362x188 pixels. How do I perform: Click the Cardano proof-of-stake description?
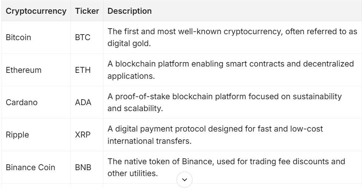pos(224,103)
